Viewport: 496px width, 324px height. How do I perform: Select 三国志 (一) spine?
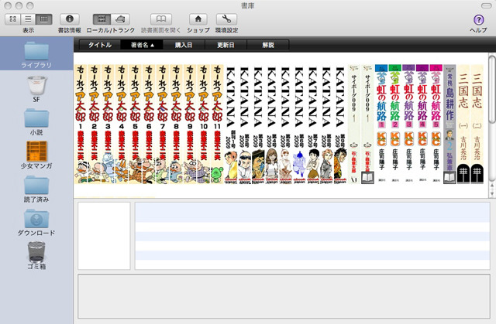point(463,124)
